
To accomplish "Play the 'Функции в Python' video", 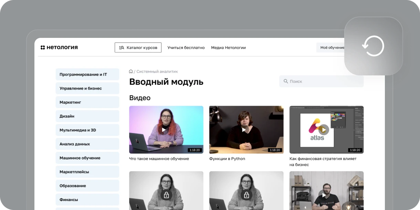I will [244, 130].
